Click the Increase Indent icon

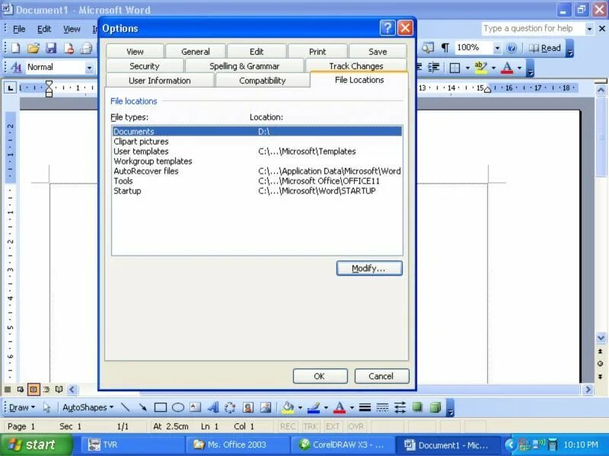(x=433, y=67)
